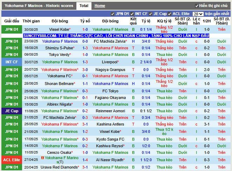
Task: Click the 'Giải đấu' column header
Action: pos(12,21)
